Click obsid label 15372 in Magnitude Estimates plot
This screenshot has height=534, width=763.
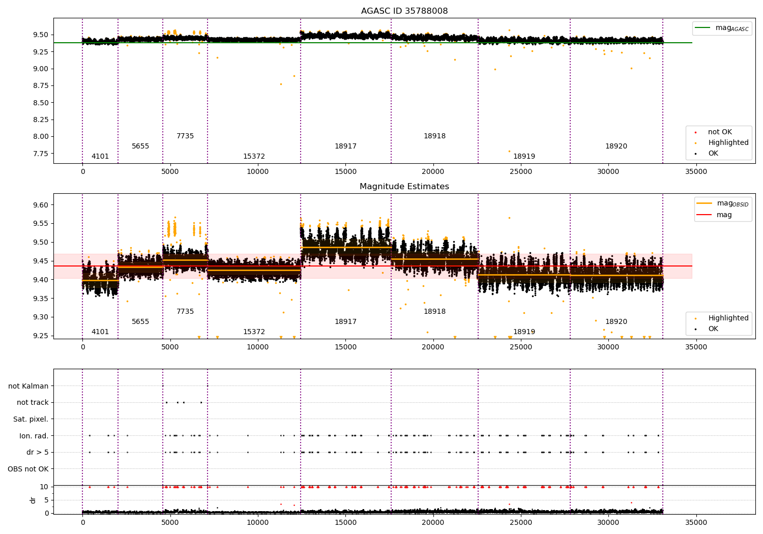254,332
